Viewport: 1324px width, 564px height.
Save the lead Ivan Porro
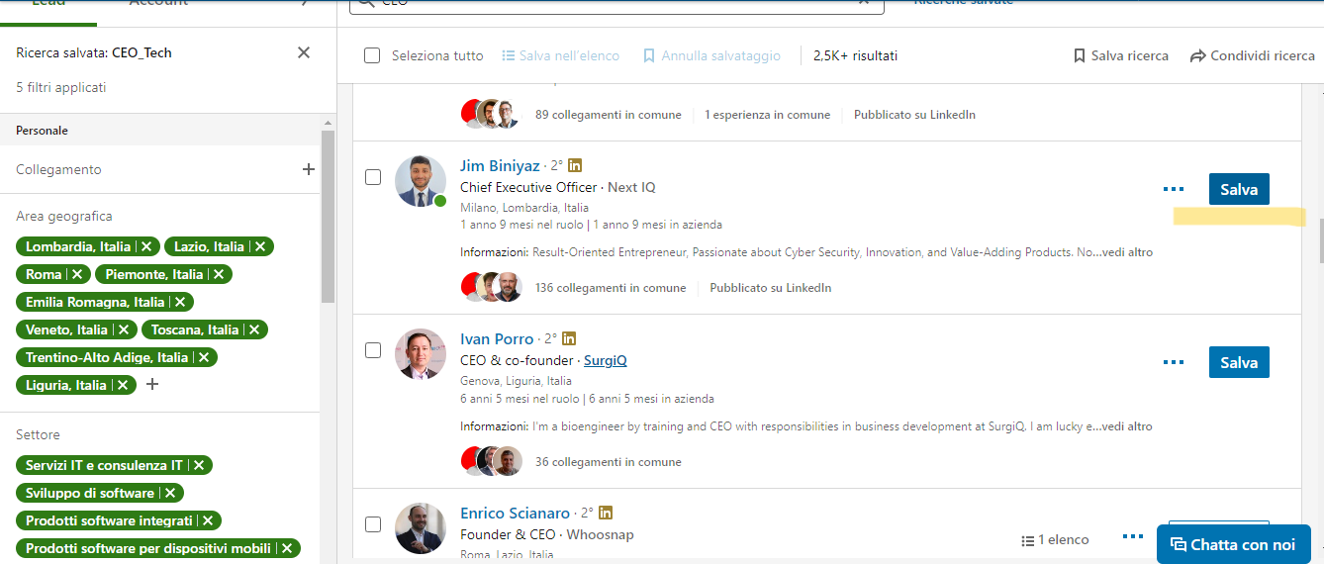click(x=1238, y=362)
